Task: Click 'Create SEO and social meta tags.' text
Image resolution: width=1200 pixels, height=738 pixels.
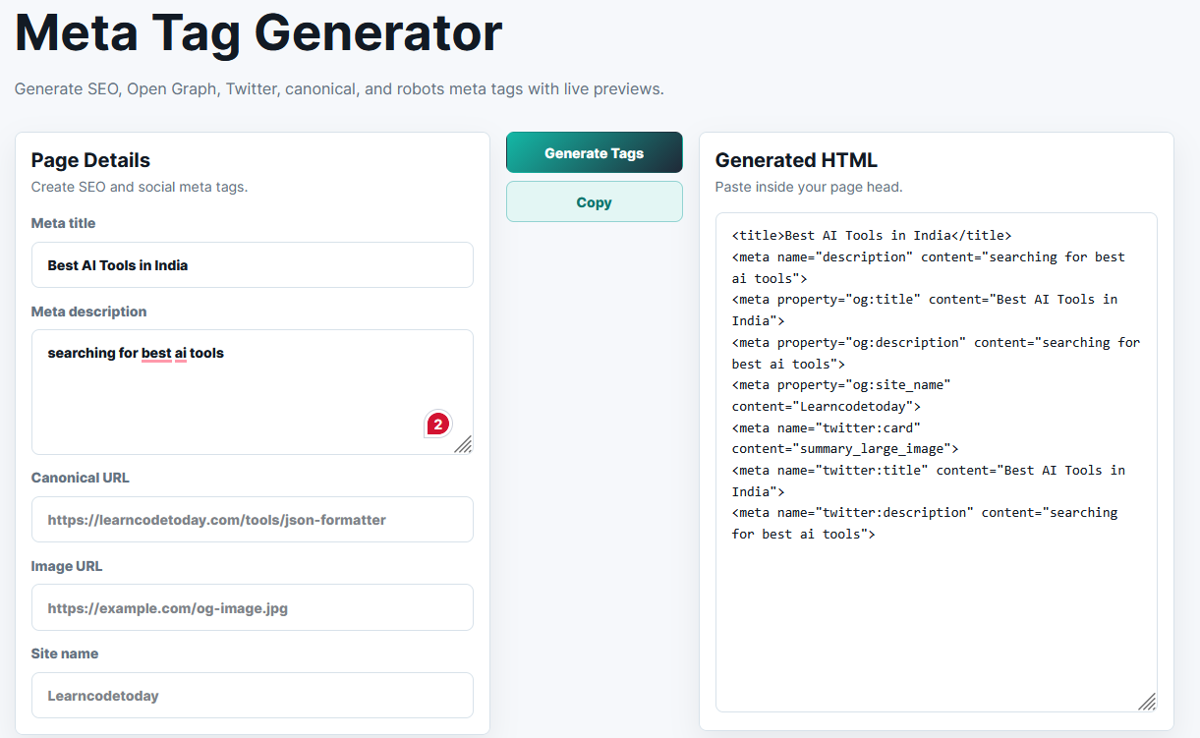Action: 140,187
